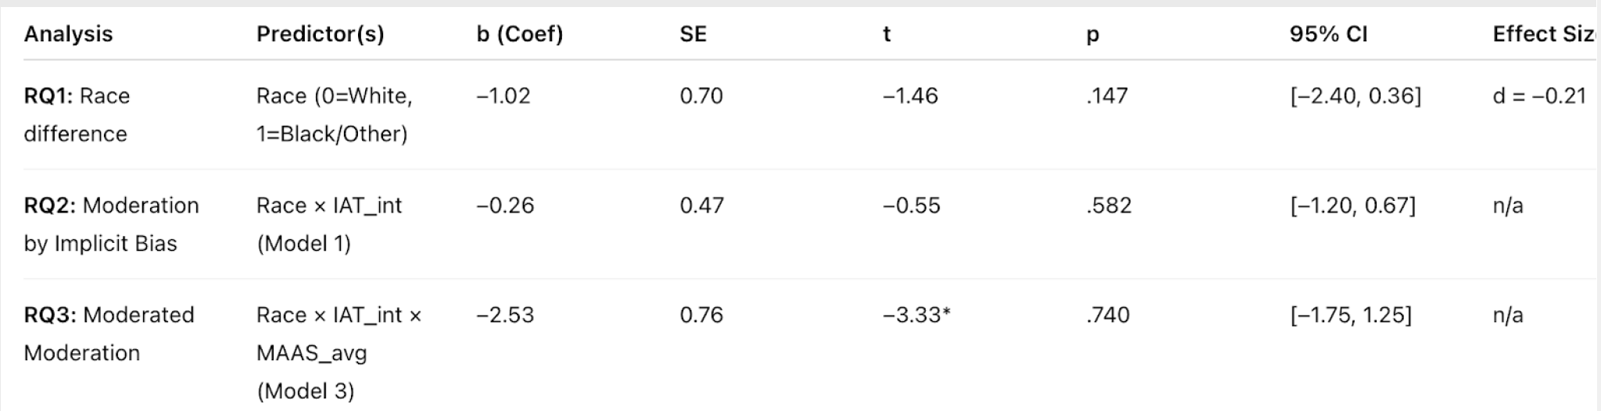Screen dimensions: 1601x411
Task: Select the coefficient value −1.02
Action: click(x=503, y=96)
